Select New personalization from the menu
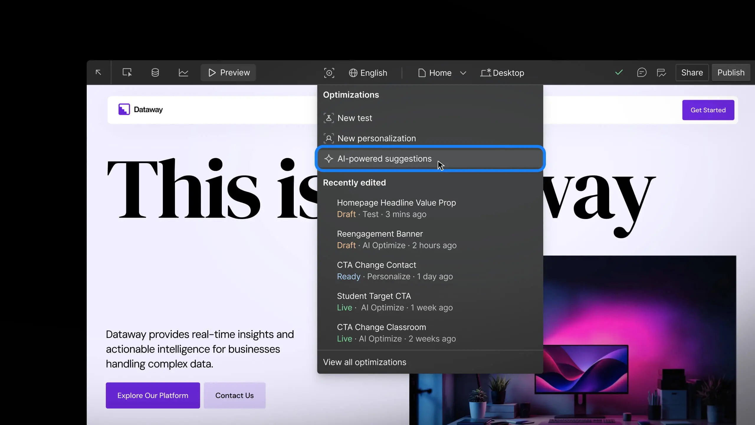The height and width of the screenshot is (425, 755). [x=377, y=138]
